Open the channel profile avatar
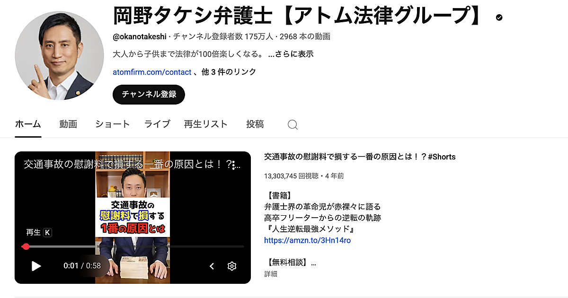 click(x=59, y=56)
